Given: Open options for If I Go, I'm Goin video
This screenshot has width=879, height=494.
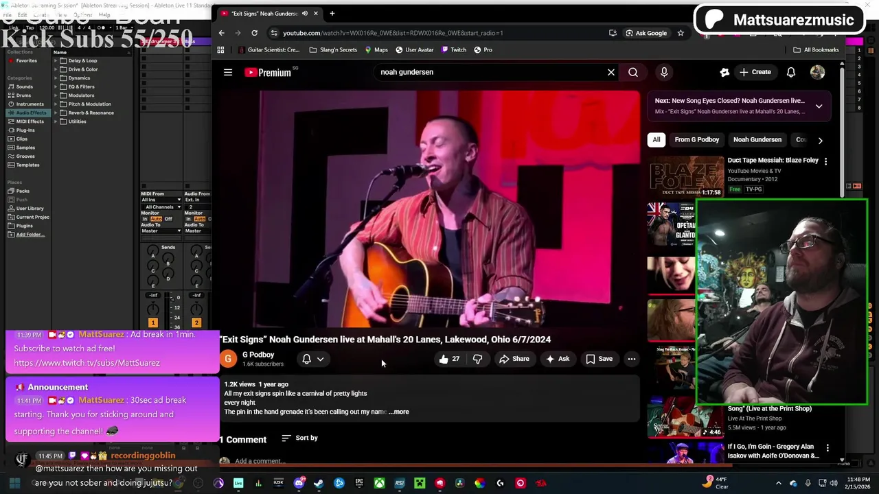Looking at the screenshot, I should (827, 447).
